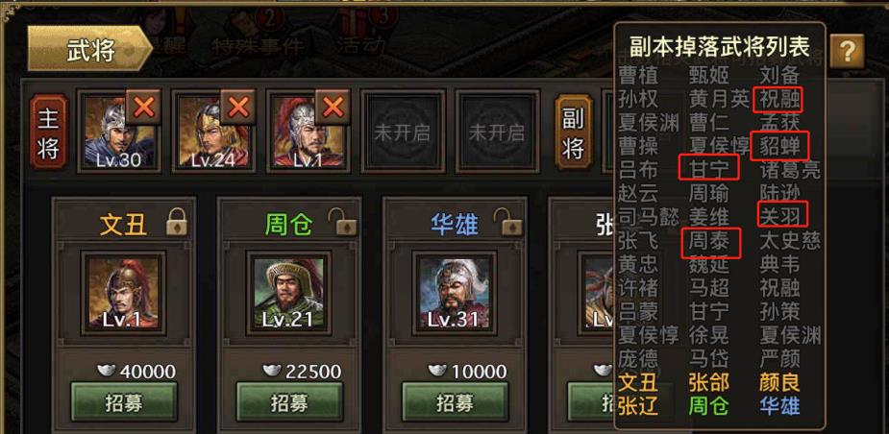Image resolution: width=889 pixels, height=434 pixels.
Task: Toggle the lock on 文丑 card
Action: coord(177,222)
